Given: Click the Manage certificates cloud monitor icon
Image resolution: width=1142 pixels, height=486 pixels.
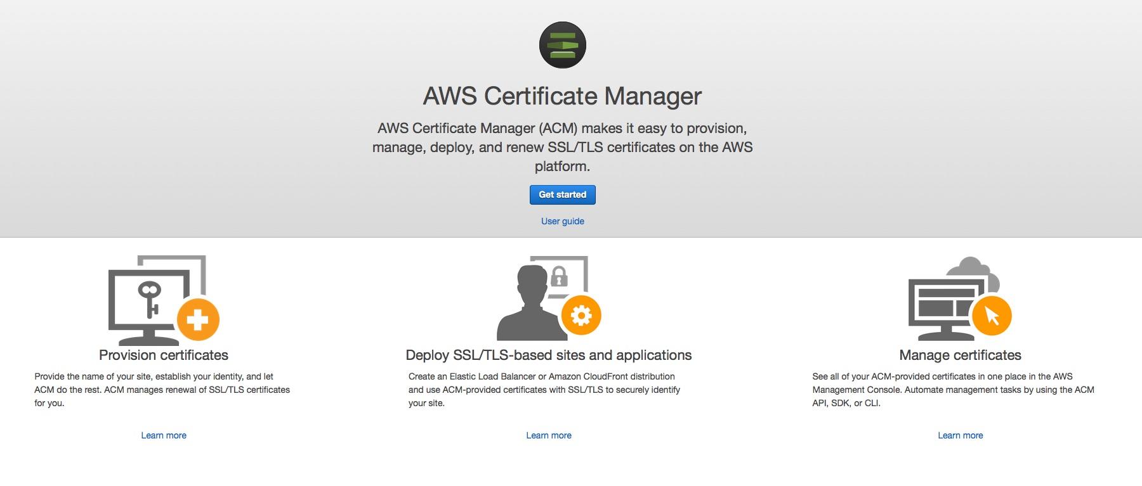Looking at the screenshot, I should point(960,298).
